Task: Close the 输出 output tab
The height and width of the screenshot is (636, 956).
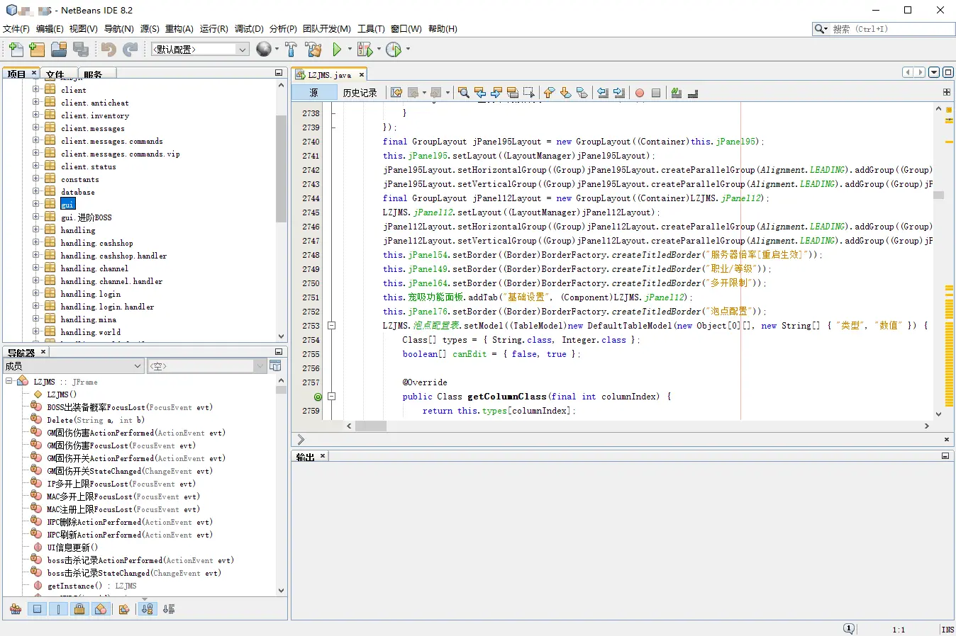Action: pyautogui.click(x=323, y=455)
